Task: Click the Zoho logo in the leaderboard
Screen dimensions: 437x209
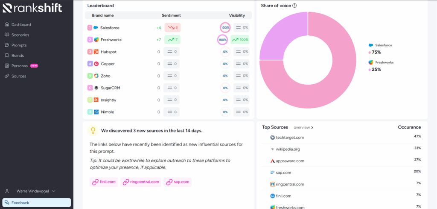Action: (x=96, y=76)
